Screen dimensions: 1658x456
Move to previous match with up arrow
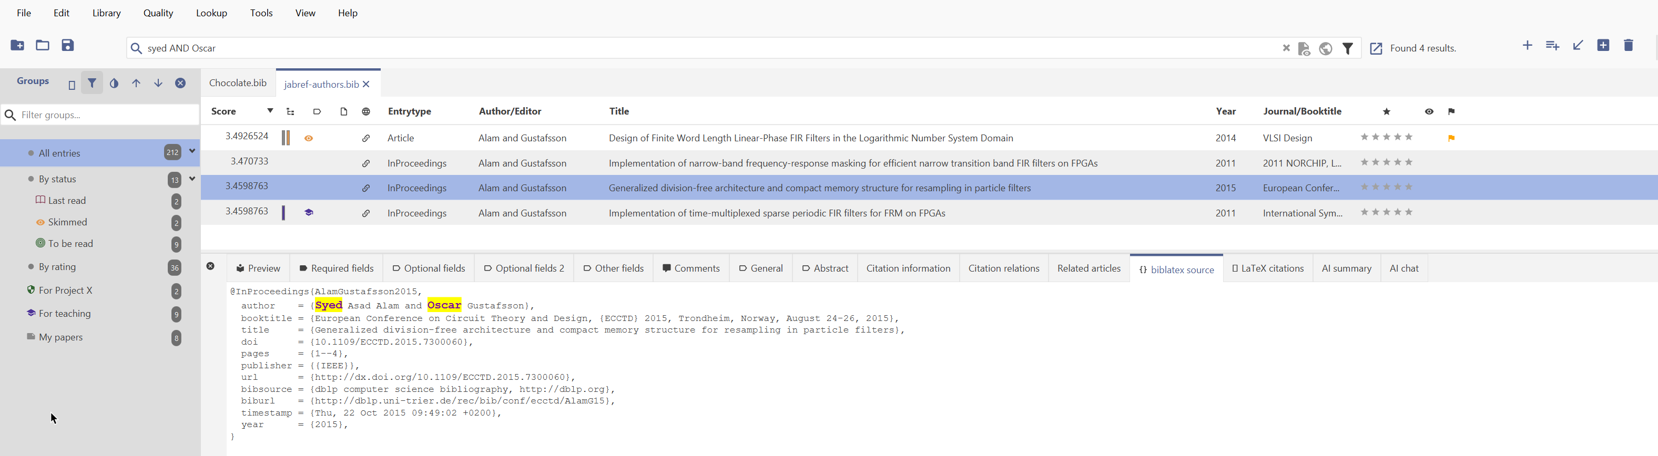point(136,84)
